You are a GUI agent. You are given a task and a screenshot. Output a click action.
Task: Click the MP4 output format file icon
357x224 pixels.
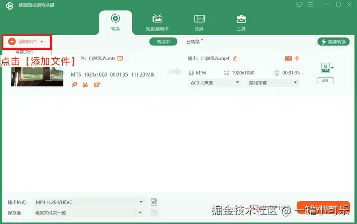[x=325, y=68]
